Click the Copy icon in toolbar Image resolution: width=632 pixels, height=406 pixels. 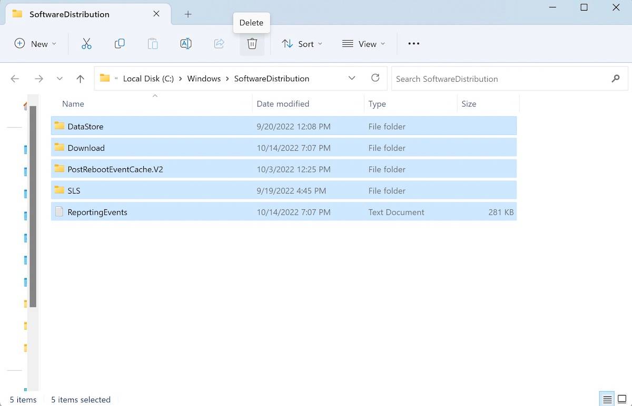120,44
